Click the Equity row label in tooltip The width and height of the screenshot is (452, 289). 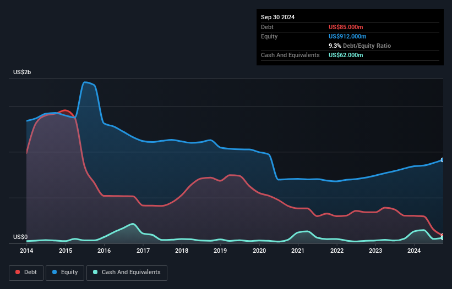point(269,36)
